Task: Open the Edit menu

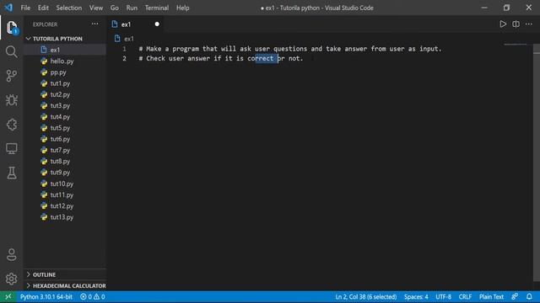Action: tap(43, 8)
